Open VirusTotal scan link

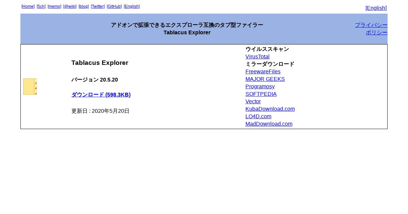click(257, 57)
